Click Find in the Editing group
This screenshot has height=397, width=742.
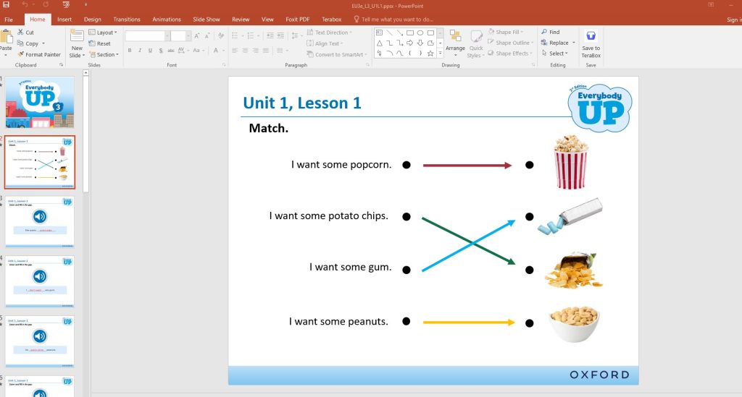pos(551,32)
